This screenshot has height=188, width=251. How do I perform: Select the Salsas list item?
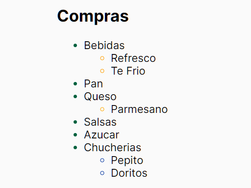tap(100, 122)
